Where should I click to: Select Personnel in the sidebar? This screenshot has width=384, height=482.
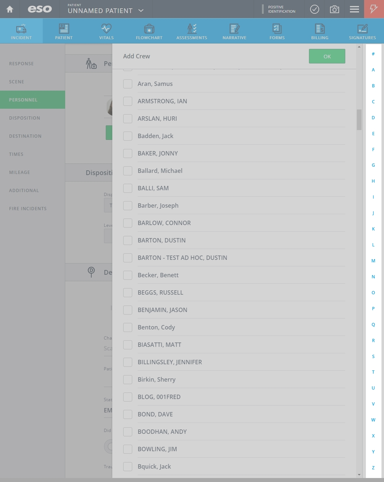coord(33,100)
